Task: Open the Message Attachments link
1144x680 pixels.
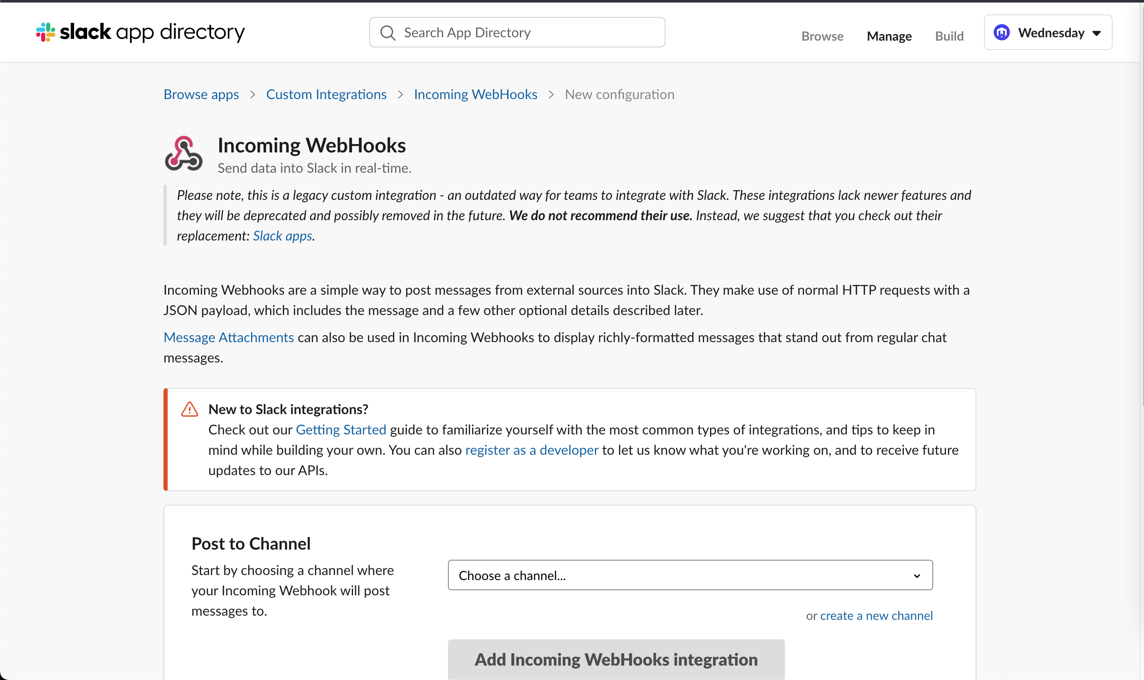Action: click(229, 338)
